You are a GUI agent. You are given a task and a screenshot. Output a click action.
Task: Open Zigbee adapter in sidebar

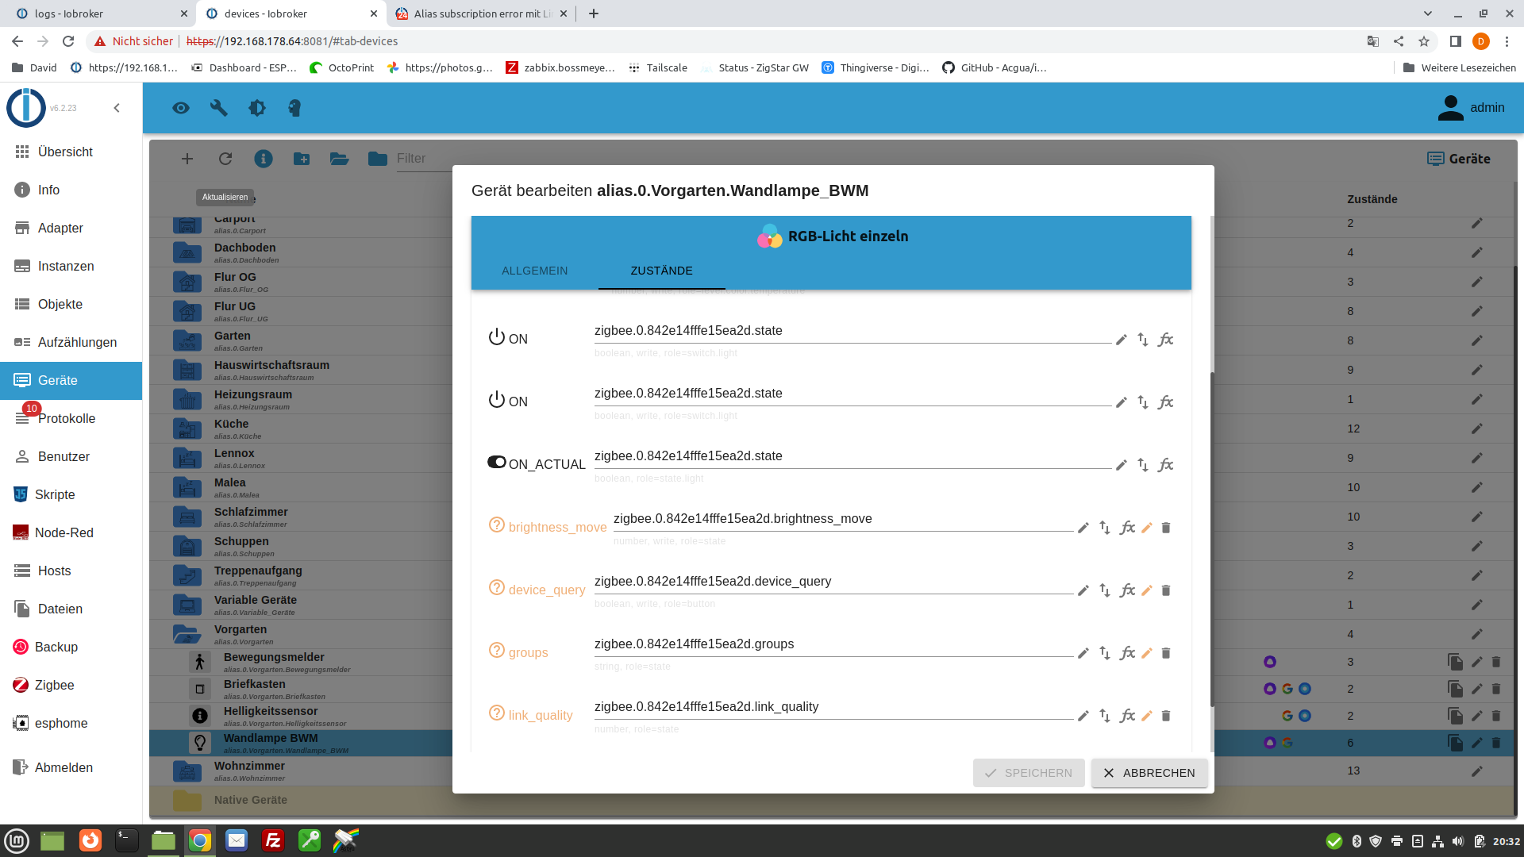pos(54,685)
